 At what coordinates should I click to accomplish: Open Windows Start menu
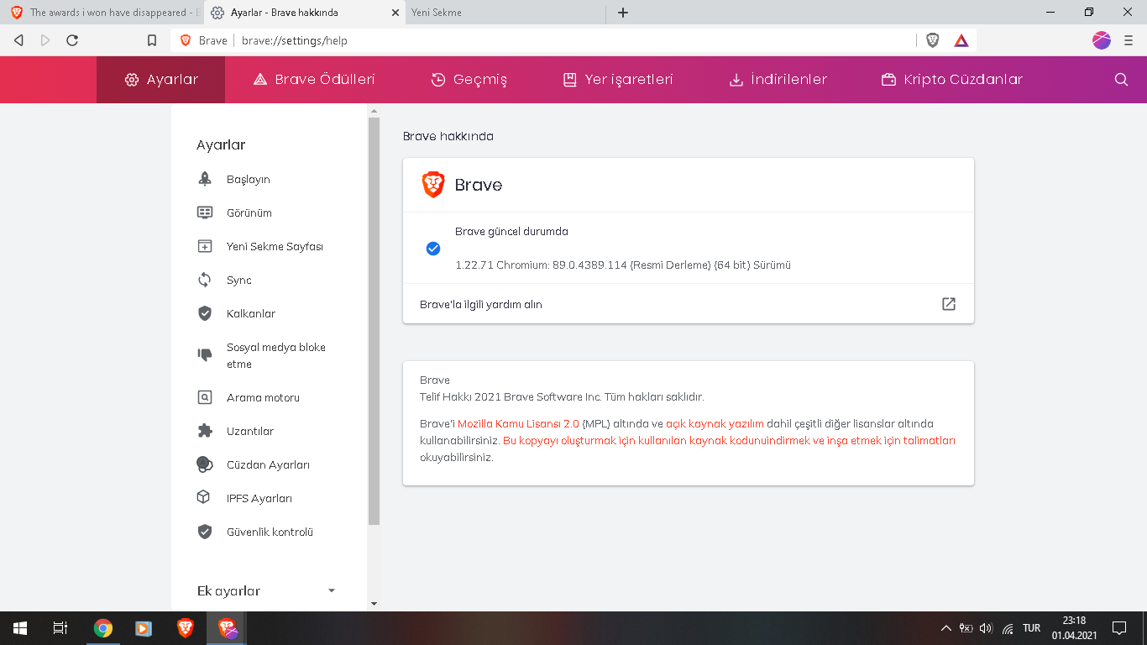[20, 628]
